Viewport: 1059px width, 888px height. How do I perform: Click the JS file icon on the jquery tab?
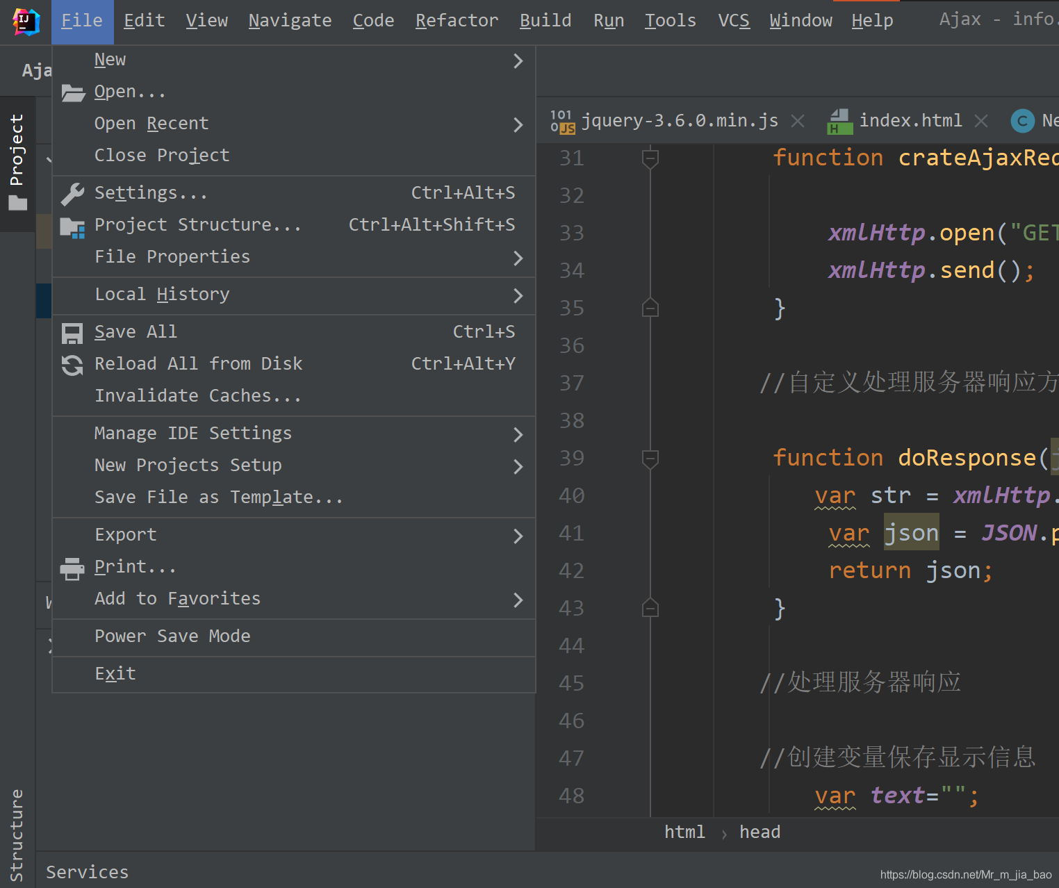point(564,120)
